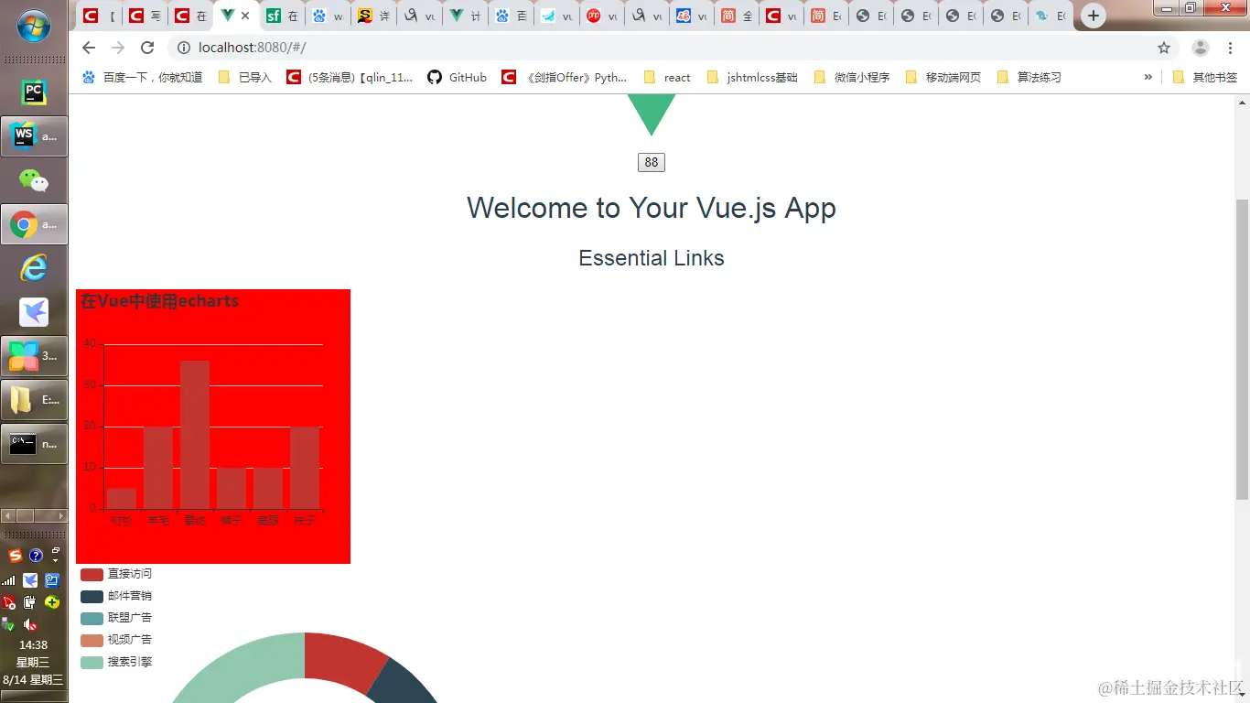Click the tallest bar in the bar chart
This screenshot has width=1250, height=703.
(x=195, y=435)
